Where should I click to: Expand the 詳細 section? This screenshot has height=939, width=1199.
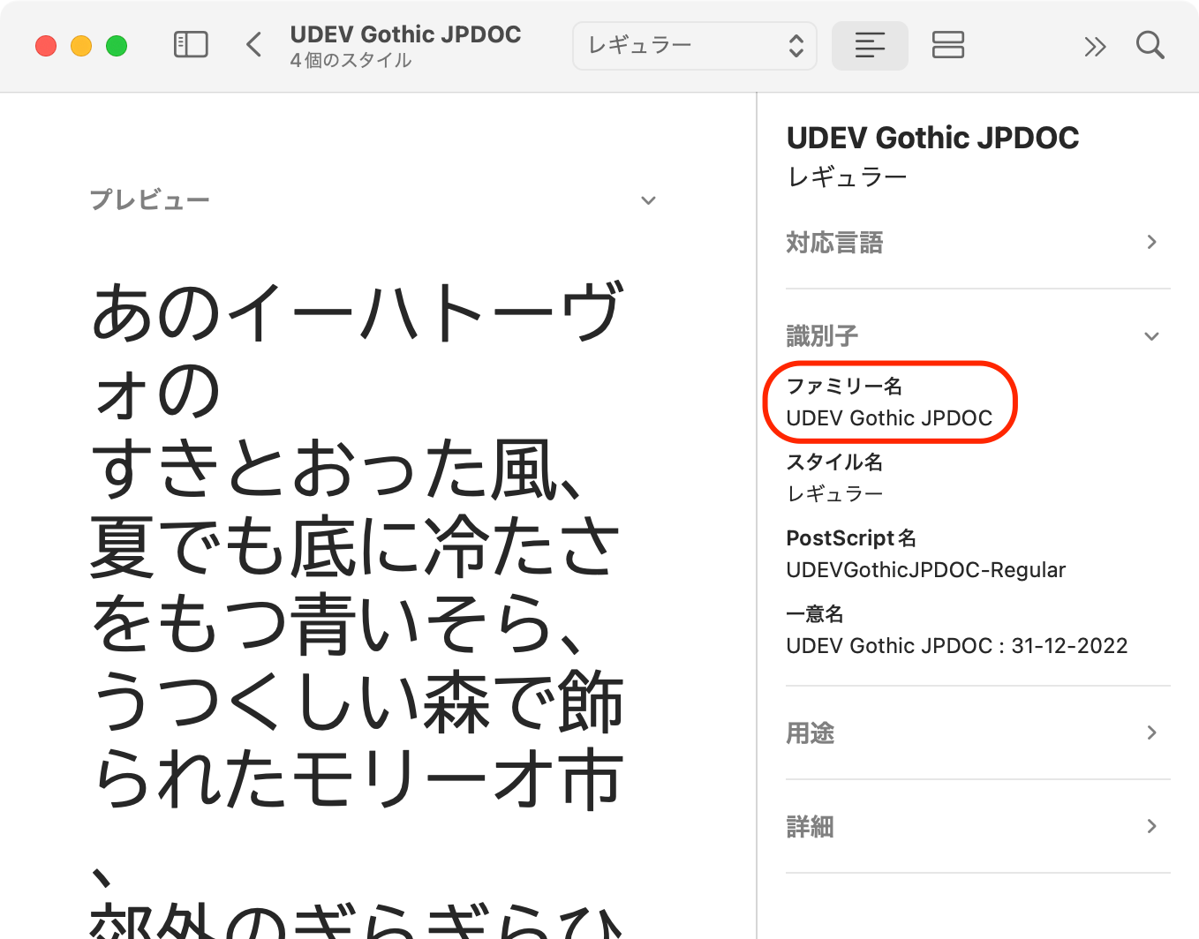click(1151, 826)
